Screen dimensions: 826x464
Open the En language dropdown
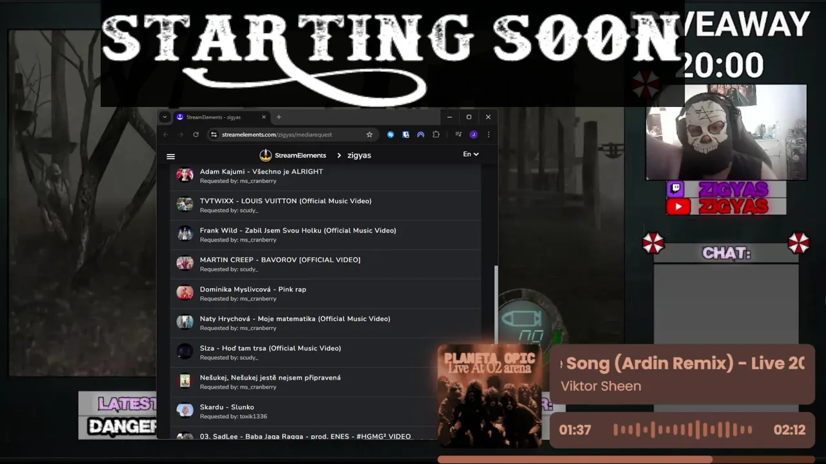470,154
